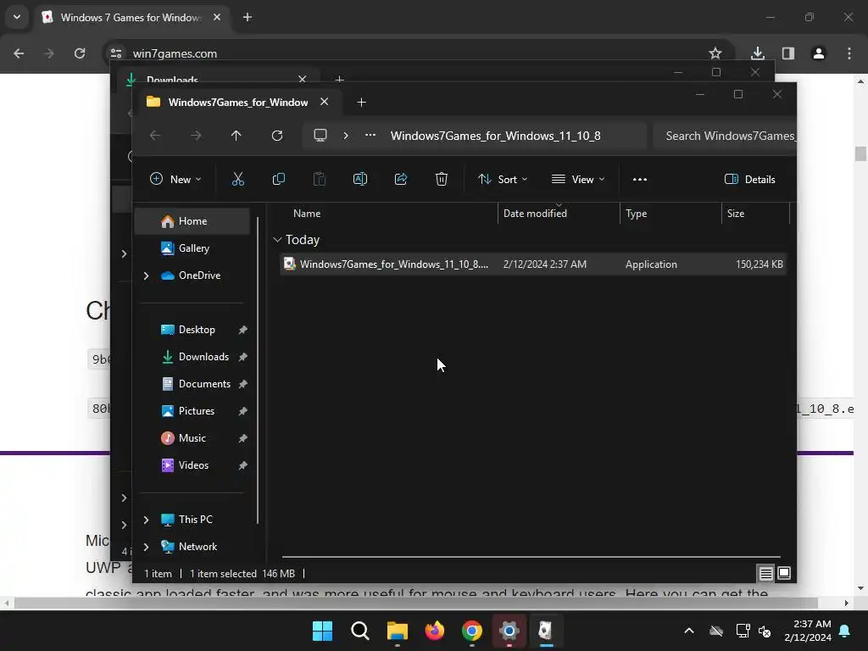The height and width of the screenshot is (651, 868).
Task: Open Windows Start button on taskbar
Action: coord(323,631)
